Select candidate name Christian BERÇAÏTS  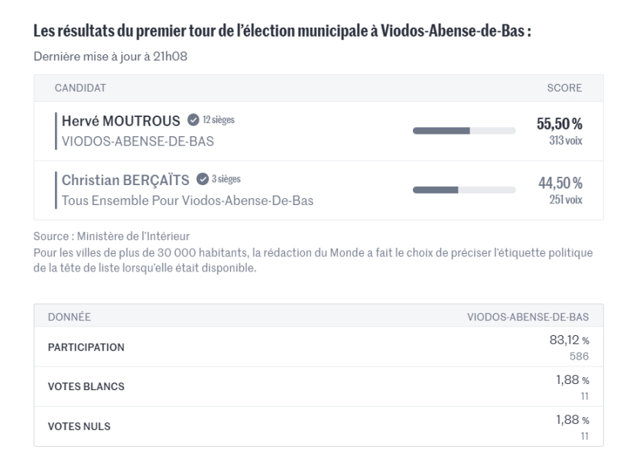tap(126, 181)
